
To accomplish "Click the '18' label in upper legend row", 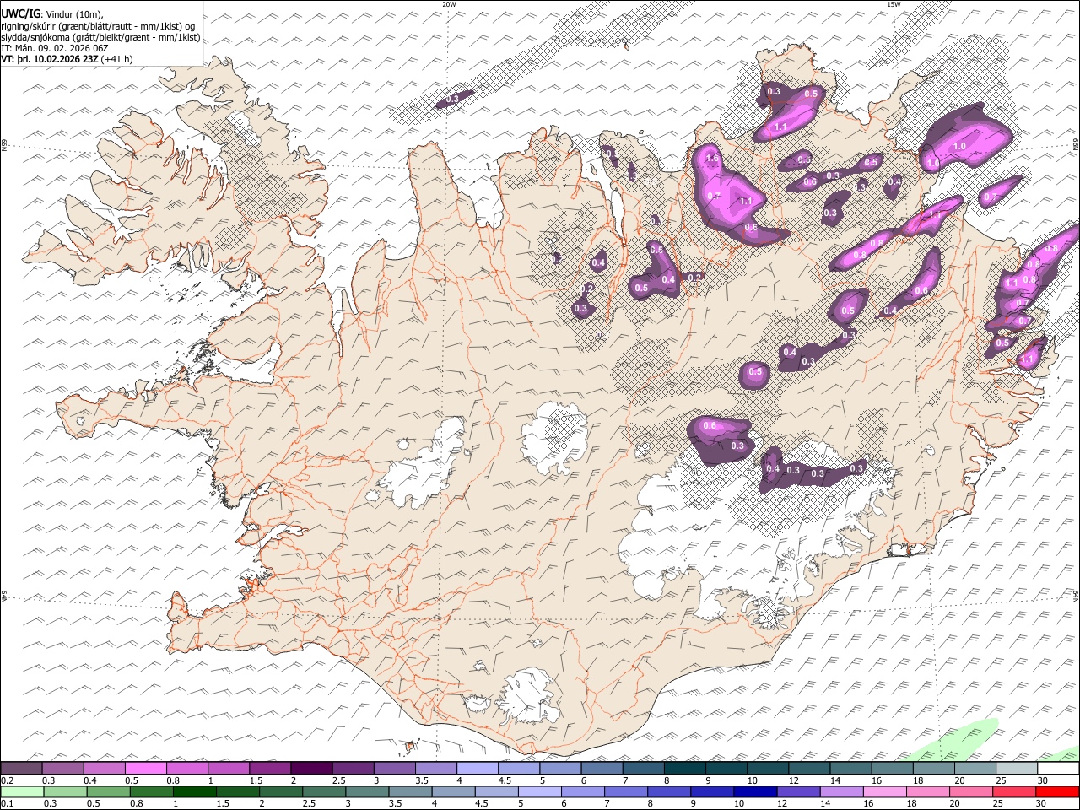I will 918,780.
